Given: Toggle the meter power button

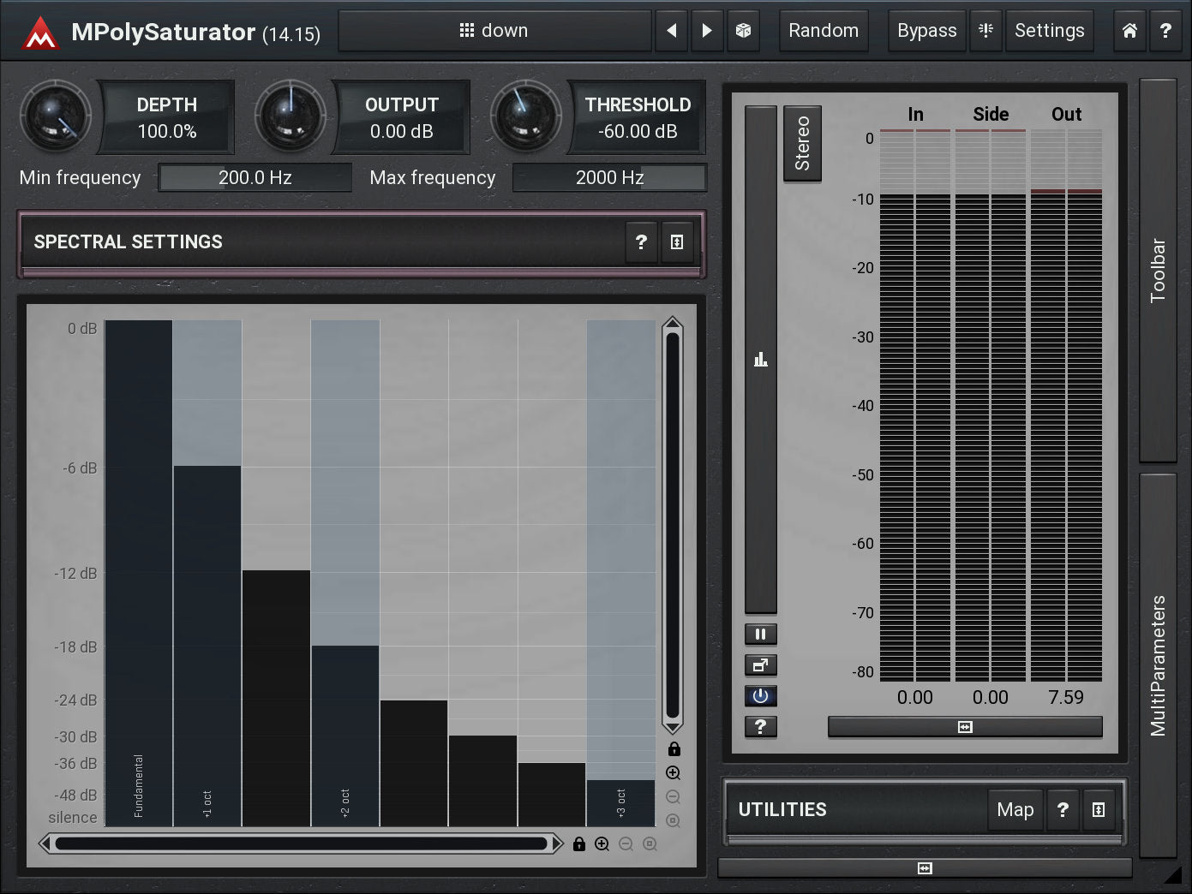Looking at the screenshot, I should click(760, 696).
